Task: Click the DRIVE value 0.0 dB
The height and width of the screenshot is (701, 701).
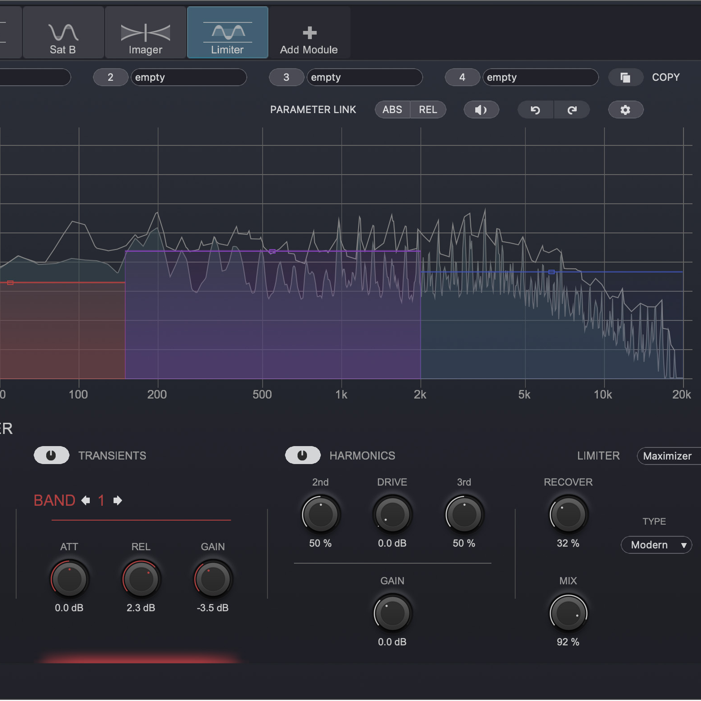Action: [392, 543]
